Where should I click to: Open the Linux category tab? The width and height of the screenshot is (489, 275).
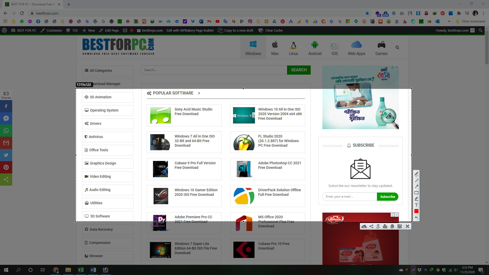[x=293, y=48]
